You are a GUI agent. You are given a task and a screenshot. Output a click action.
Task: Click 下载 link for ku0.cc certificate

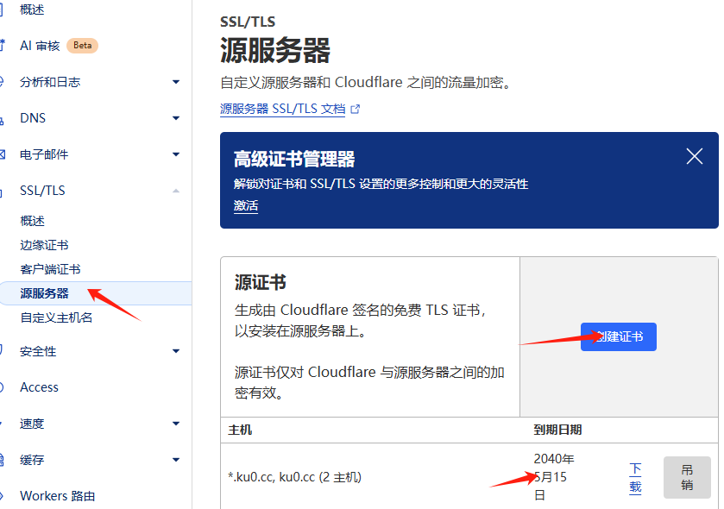[635, 478]
